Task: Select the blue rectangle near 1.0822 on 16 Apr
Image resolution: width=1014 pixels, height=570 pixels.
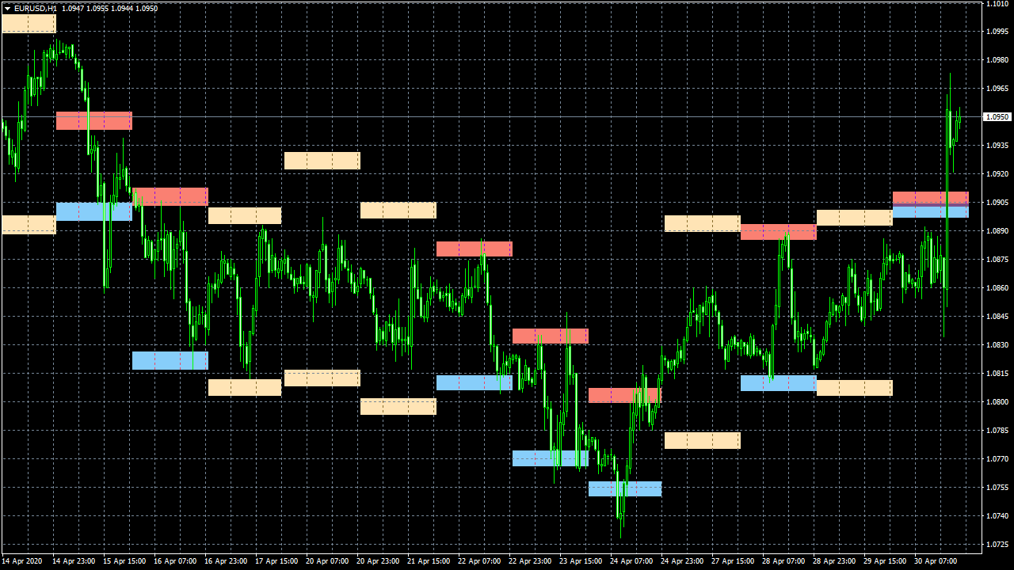Action: pos(170,360)
